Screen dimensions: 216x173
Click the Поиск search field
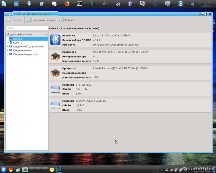pyautogui.click(x=27, y=28)
